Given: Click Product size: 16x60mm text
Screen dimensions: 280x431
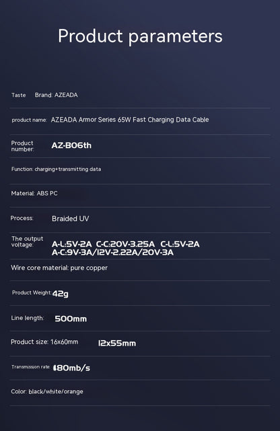Looking at the screenshot, I should point(44,342).
